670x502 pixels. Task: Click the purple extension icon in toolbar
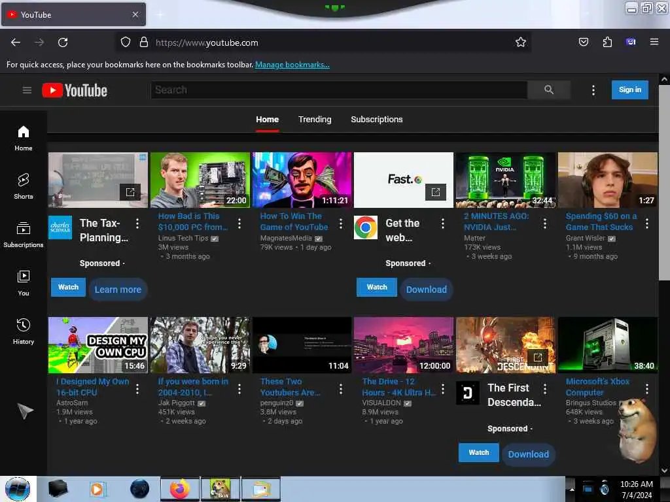(x=631, y=42)
